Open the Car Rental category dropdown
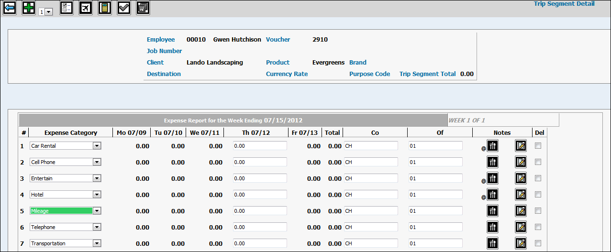The image size is (611, 252). click(65, 146)
